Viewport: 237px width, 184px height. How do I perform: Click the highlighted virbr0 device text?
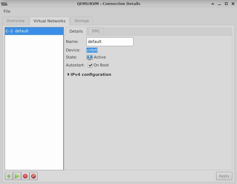pos(92,50)
